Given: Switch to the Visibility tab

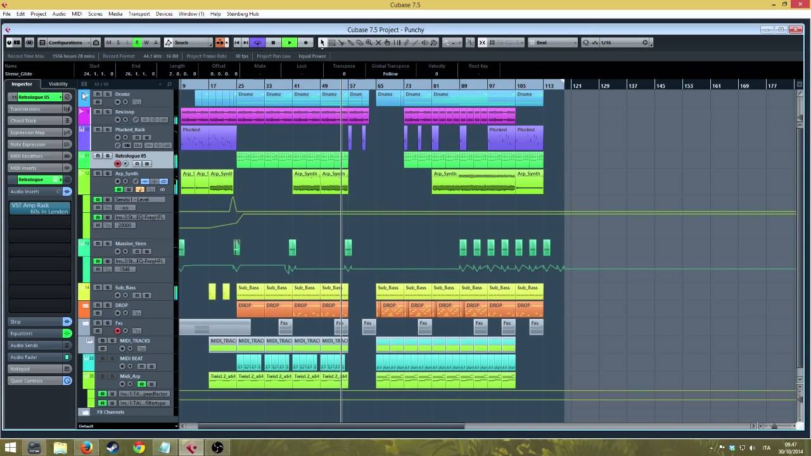Looking at the screenshot, I should point(58,84).
